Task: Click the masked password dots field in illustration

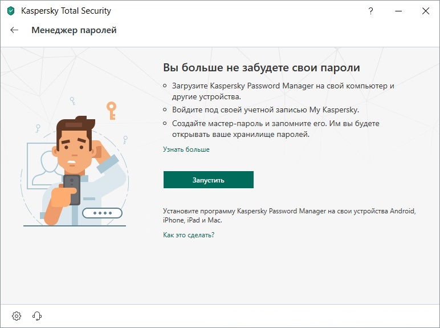Action: click(x=102, y=213)
